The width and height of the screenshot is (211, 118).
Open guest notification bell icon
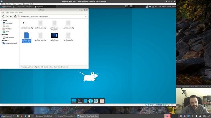[156, 7]
